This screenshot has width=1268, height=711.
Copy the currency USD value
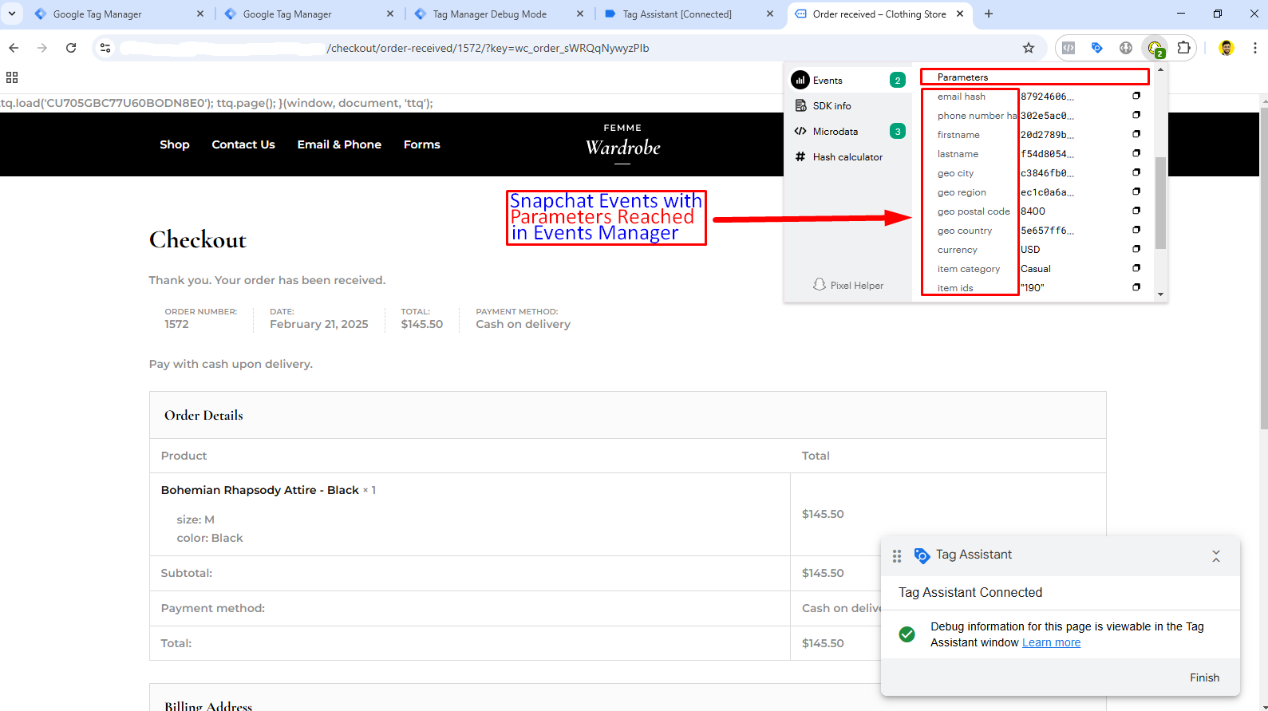pyautogui.click(x=1136, y=249)
